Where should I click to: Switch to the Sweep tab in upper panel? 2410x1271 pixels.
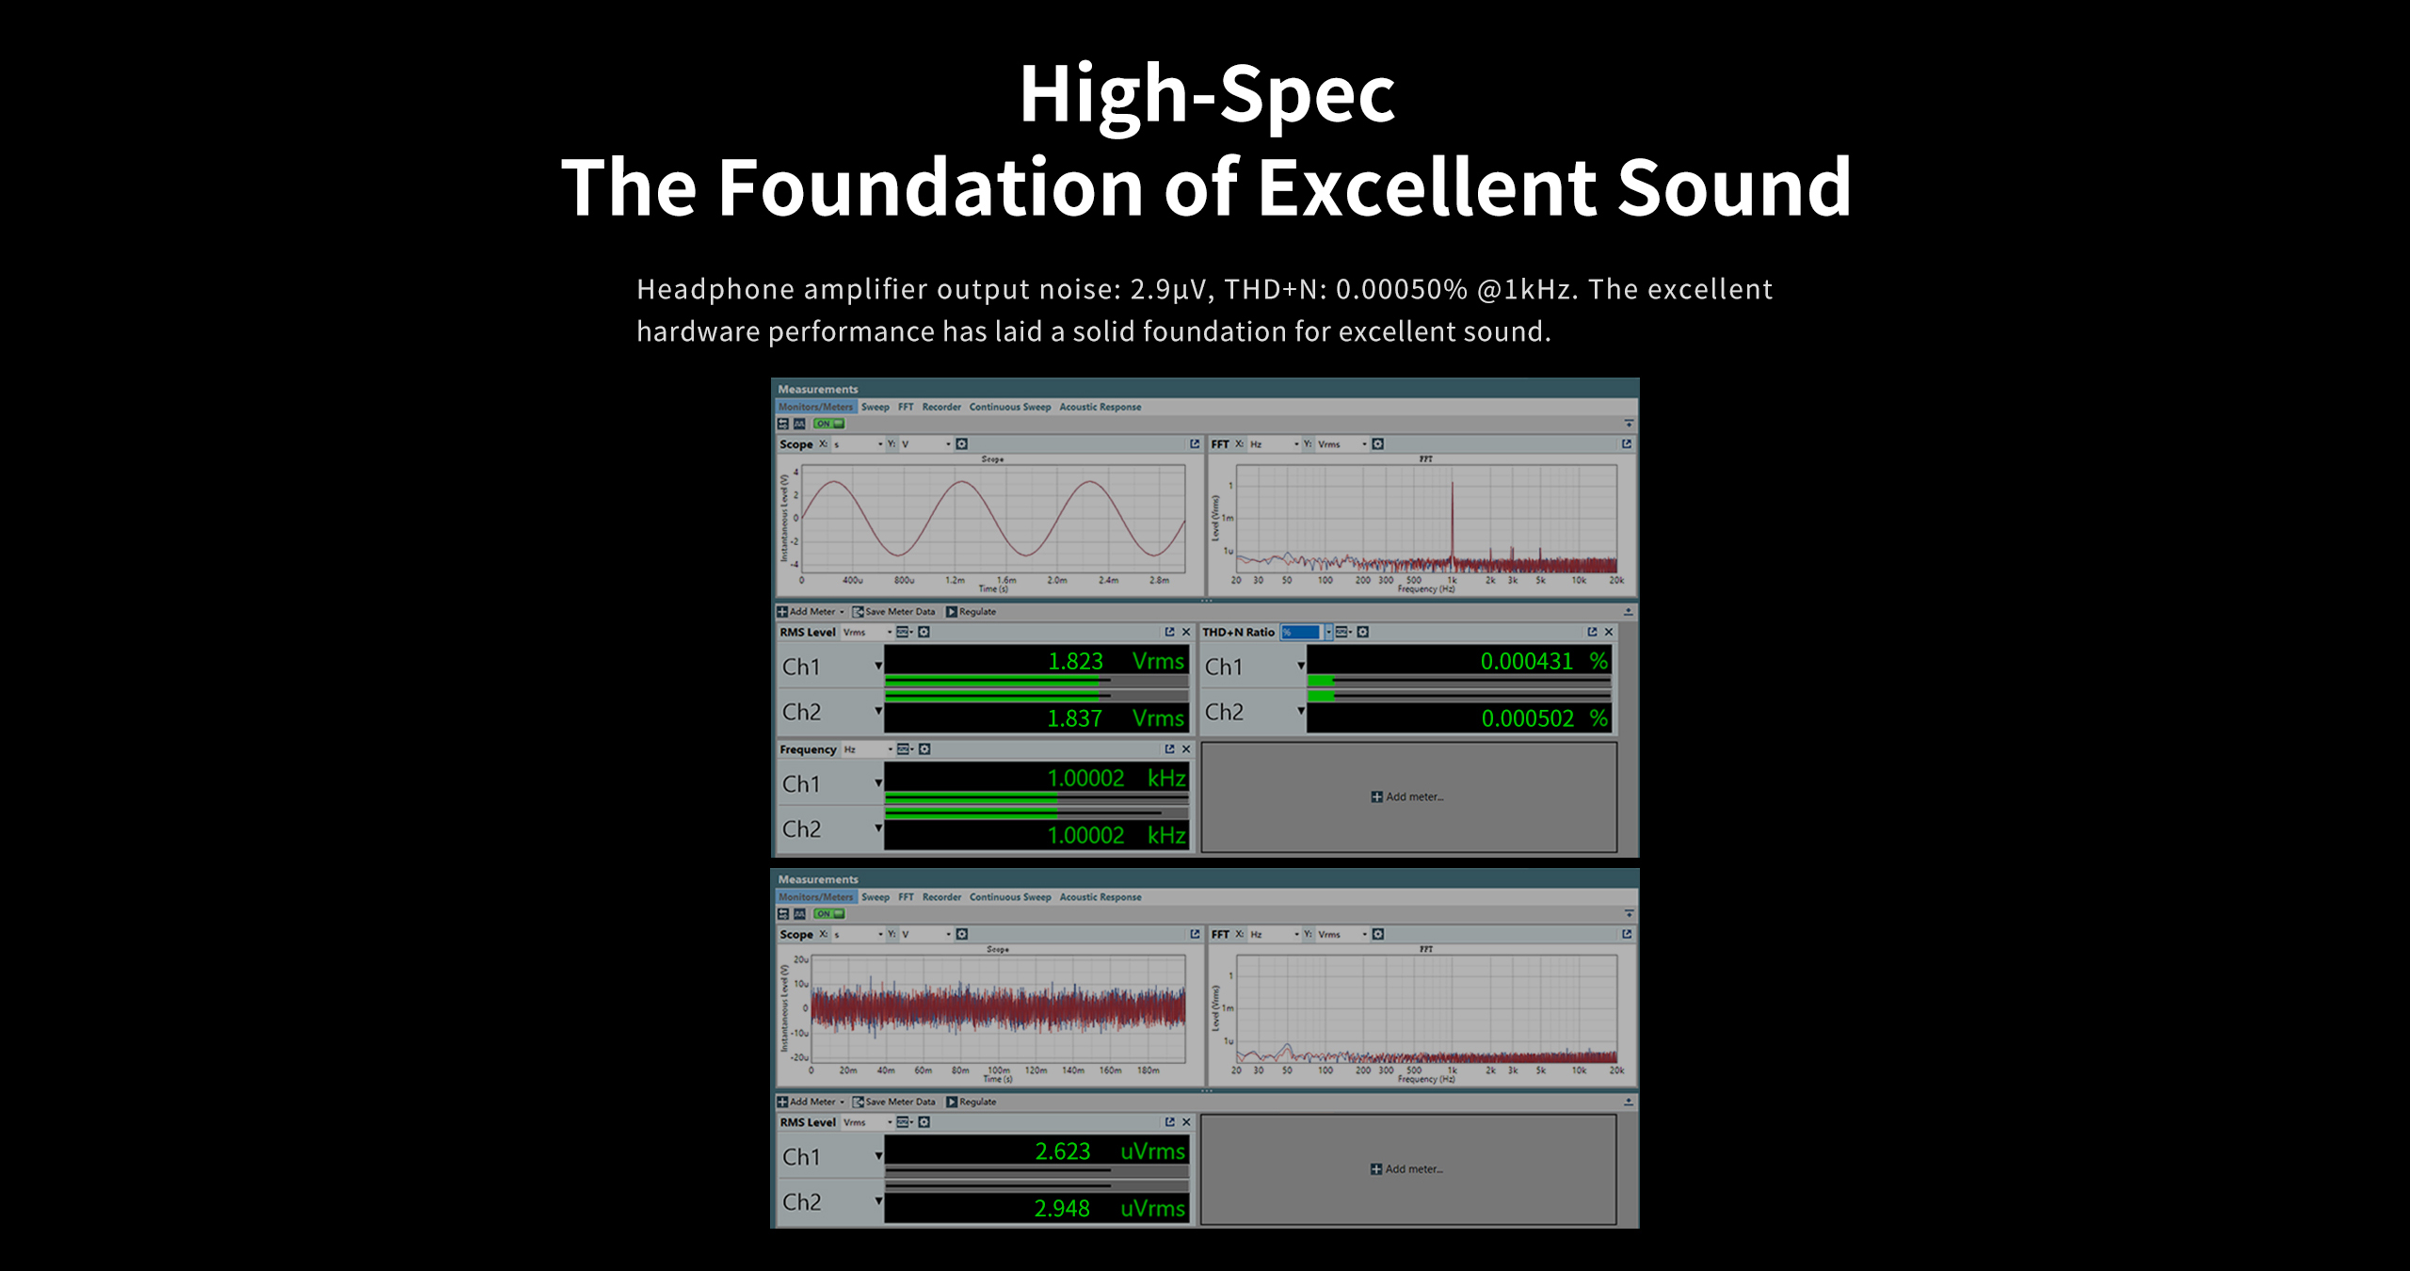click(875, 407)
